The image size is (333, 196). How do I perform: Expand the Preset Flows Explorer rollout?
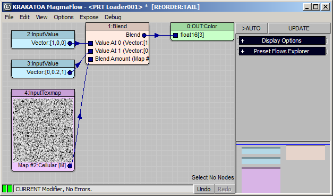click(x=282, y=51)
